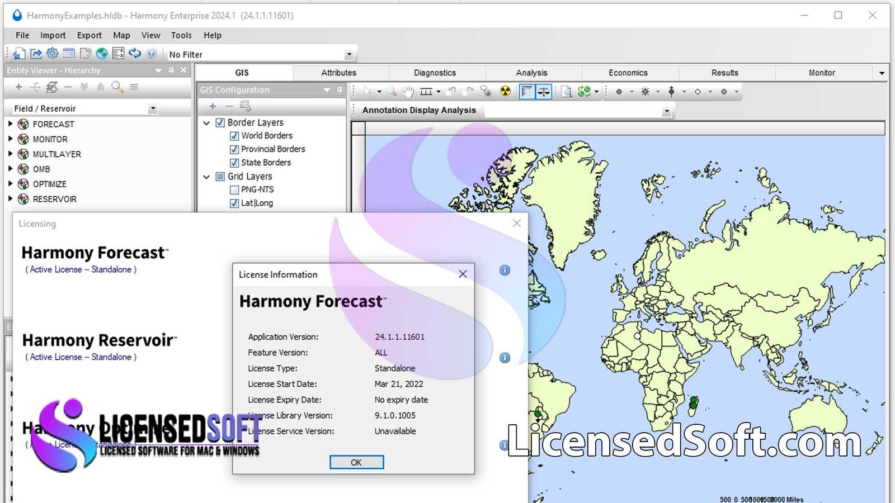
Task: Close the License Information dialog
Action: pos(463,274)
